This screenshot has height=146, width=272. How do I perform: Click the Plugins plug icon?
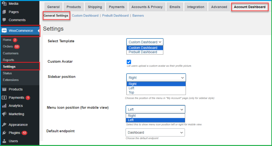click(x=4, y=133)
